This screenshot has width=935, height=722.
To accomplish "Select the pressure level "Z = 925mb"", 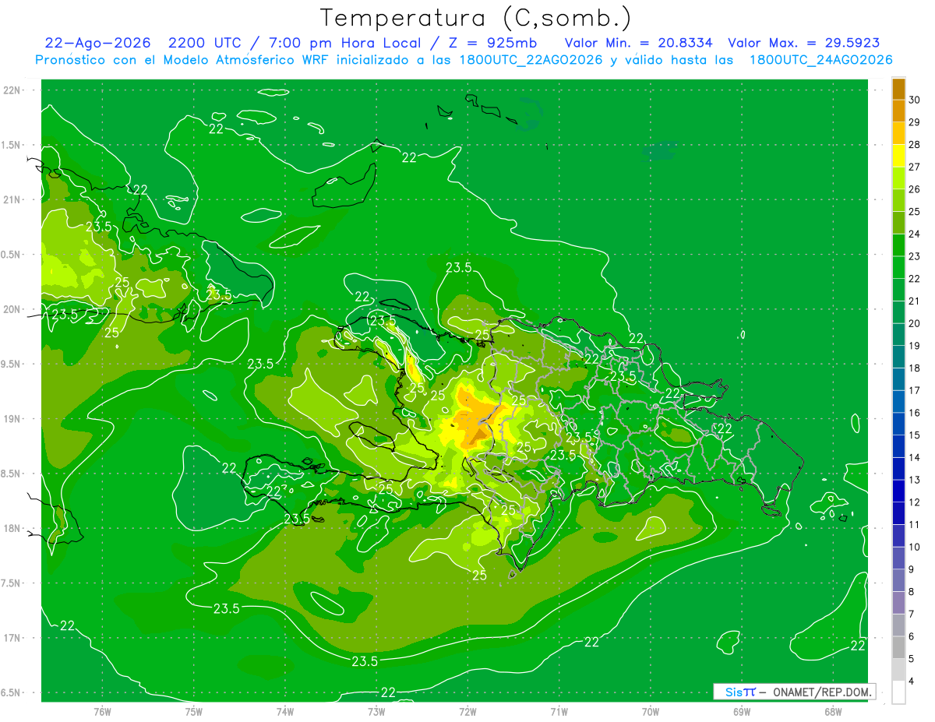I will (492, 43).
